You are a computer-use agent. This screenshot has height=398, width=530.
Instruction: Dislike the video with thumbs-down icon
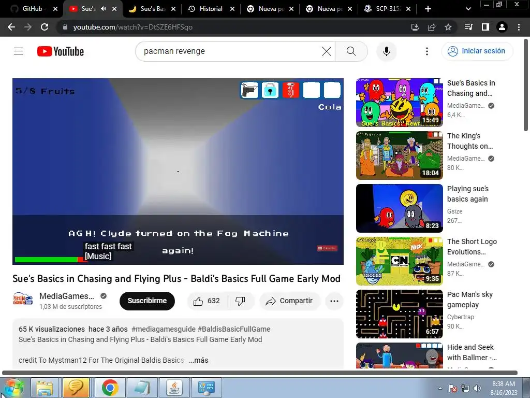(x=240, y=301)
